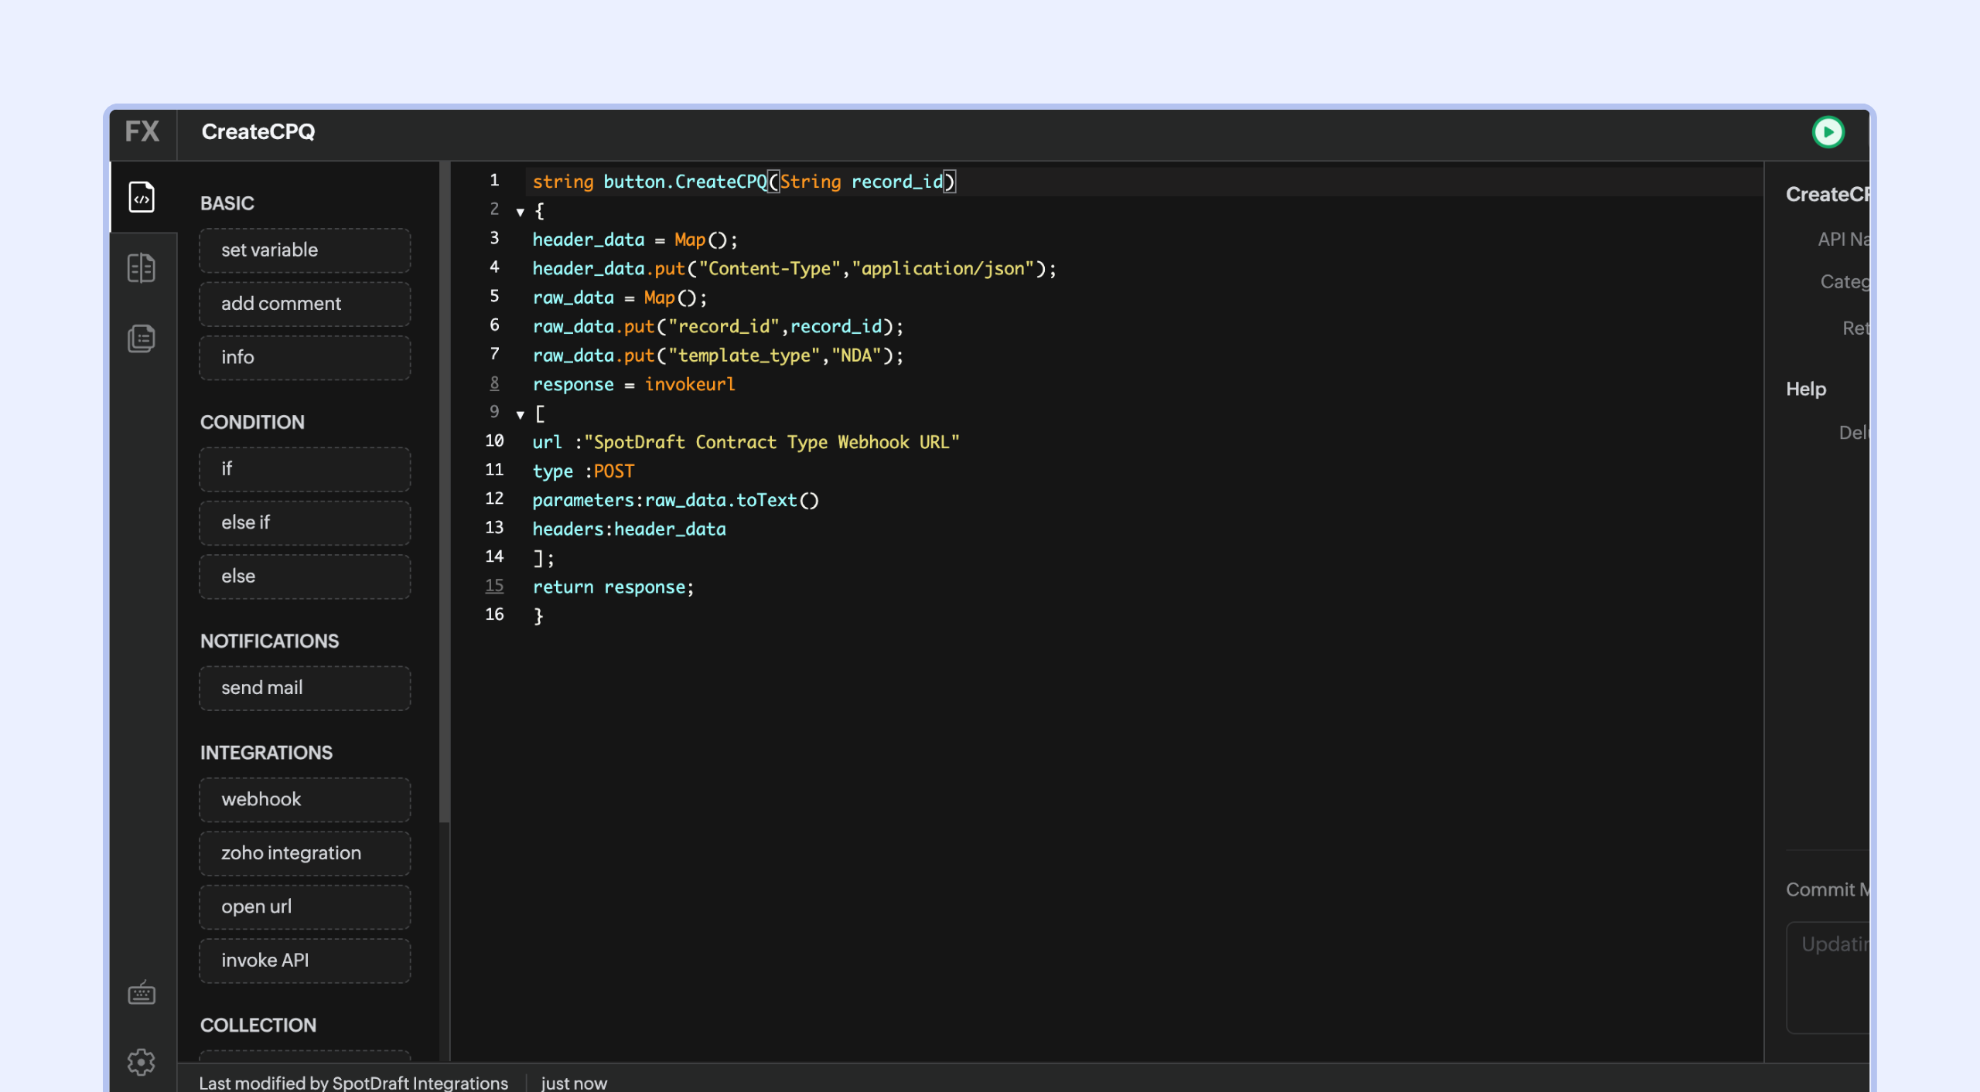Open the stacked documents sidebar icon

click(142, 338)
